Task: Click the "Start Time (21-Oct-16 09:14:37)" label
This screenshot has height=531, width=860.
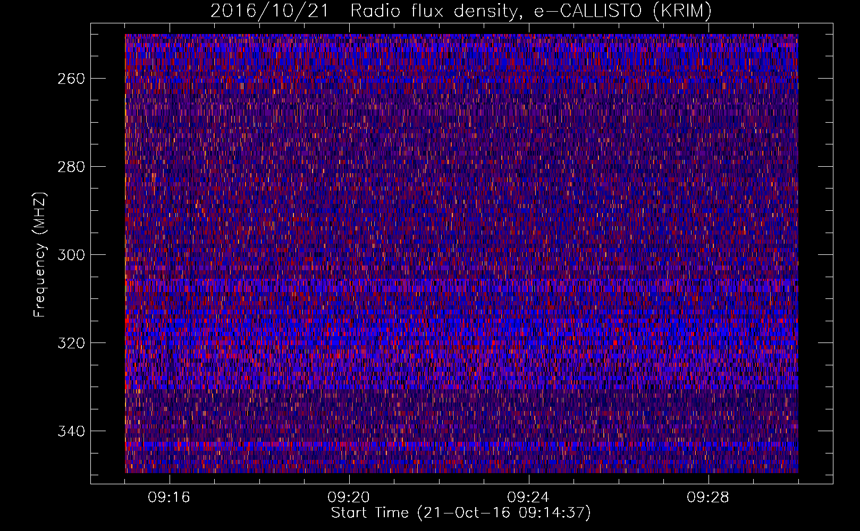Action: [x=461, y=513]
